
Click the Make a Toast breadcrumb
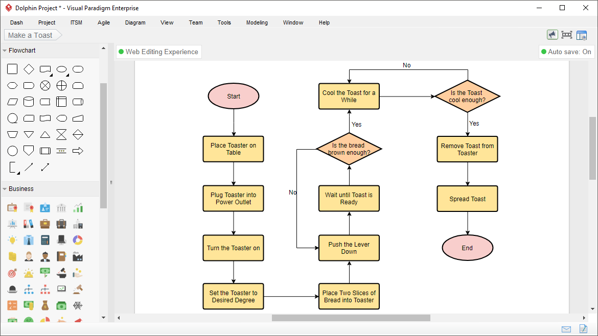[x=30, y=35]
